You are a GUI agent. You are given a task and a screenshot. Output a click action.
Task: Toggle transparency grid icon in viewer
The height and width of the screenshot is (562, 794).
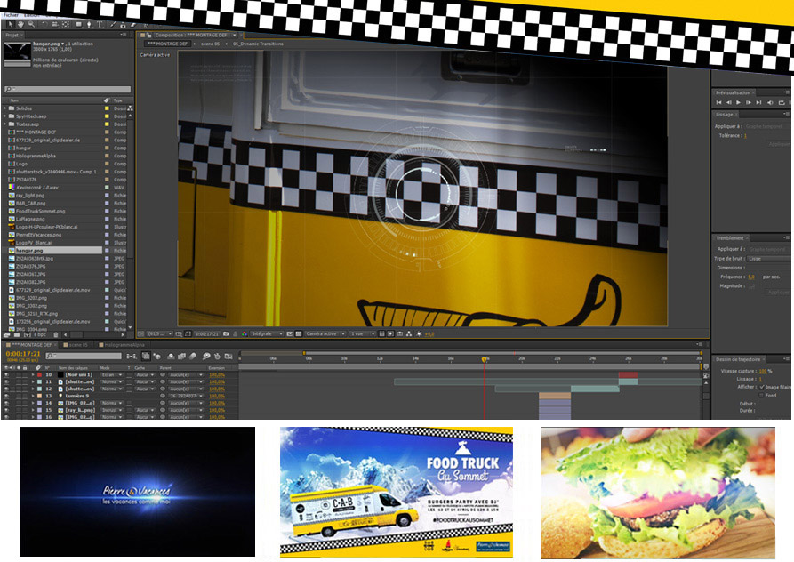coord(299,333)
